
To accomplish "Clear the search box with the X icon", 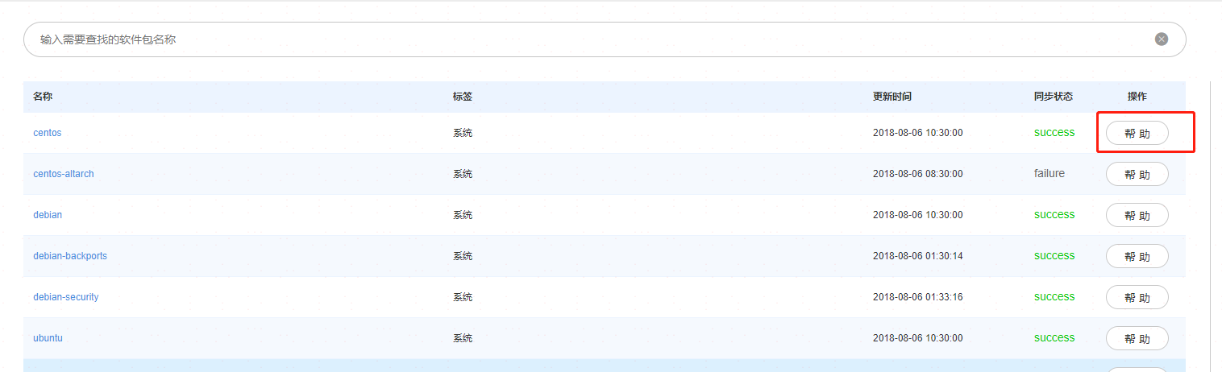I will pyautogui.click(x=1162, y=39).
